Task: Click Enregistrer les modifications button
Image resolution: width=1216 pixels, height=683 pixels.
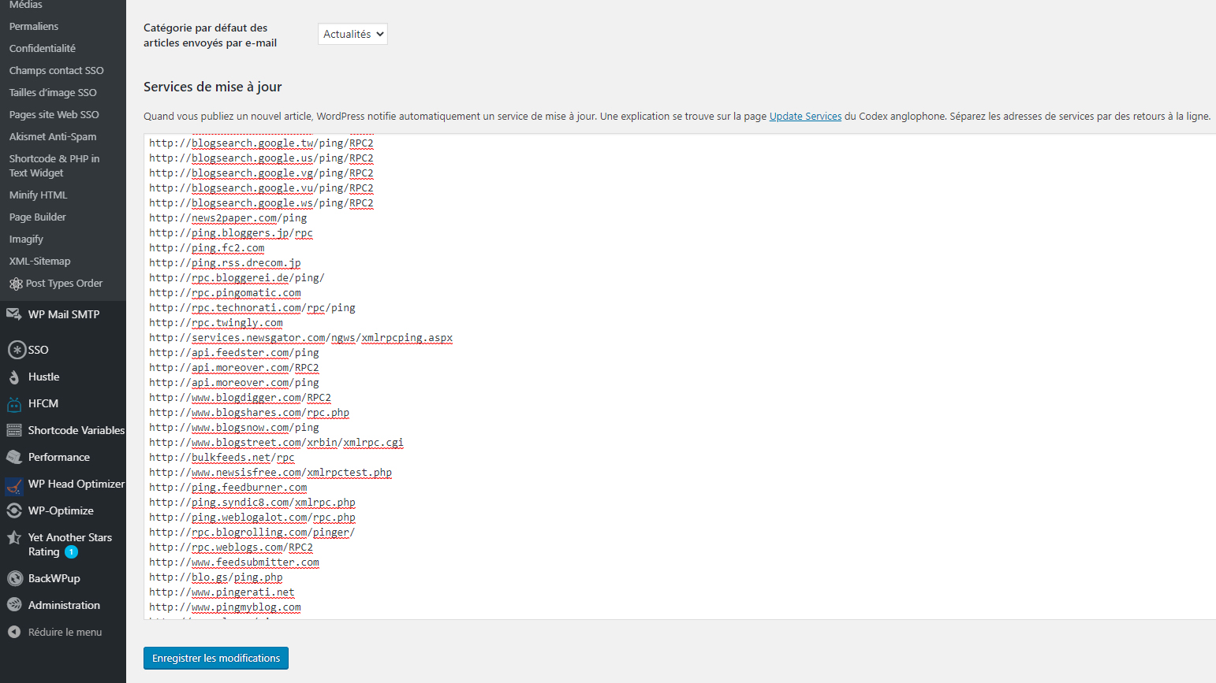Action: (216, 658)
